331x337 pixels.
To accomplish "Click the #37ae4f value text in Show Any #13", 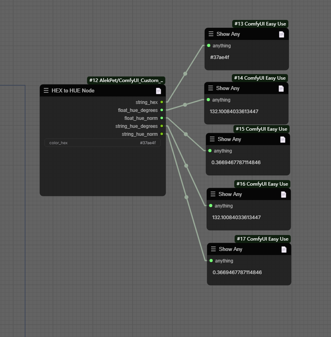I will pos(219,57).
